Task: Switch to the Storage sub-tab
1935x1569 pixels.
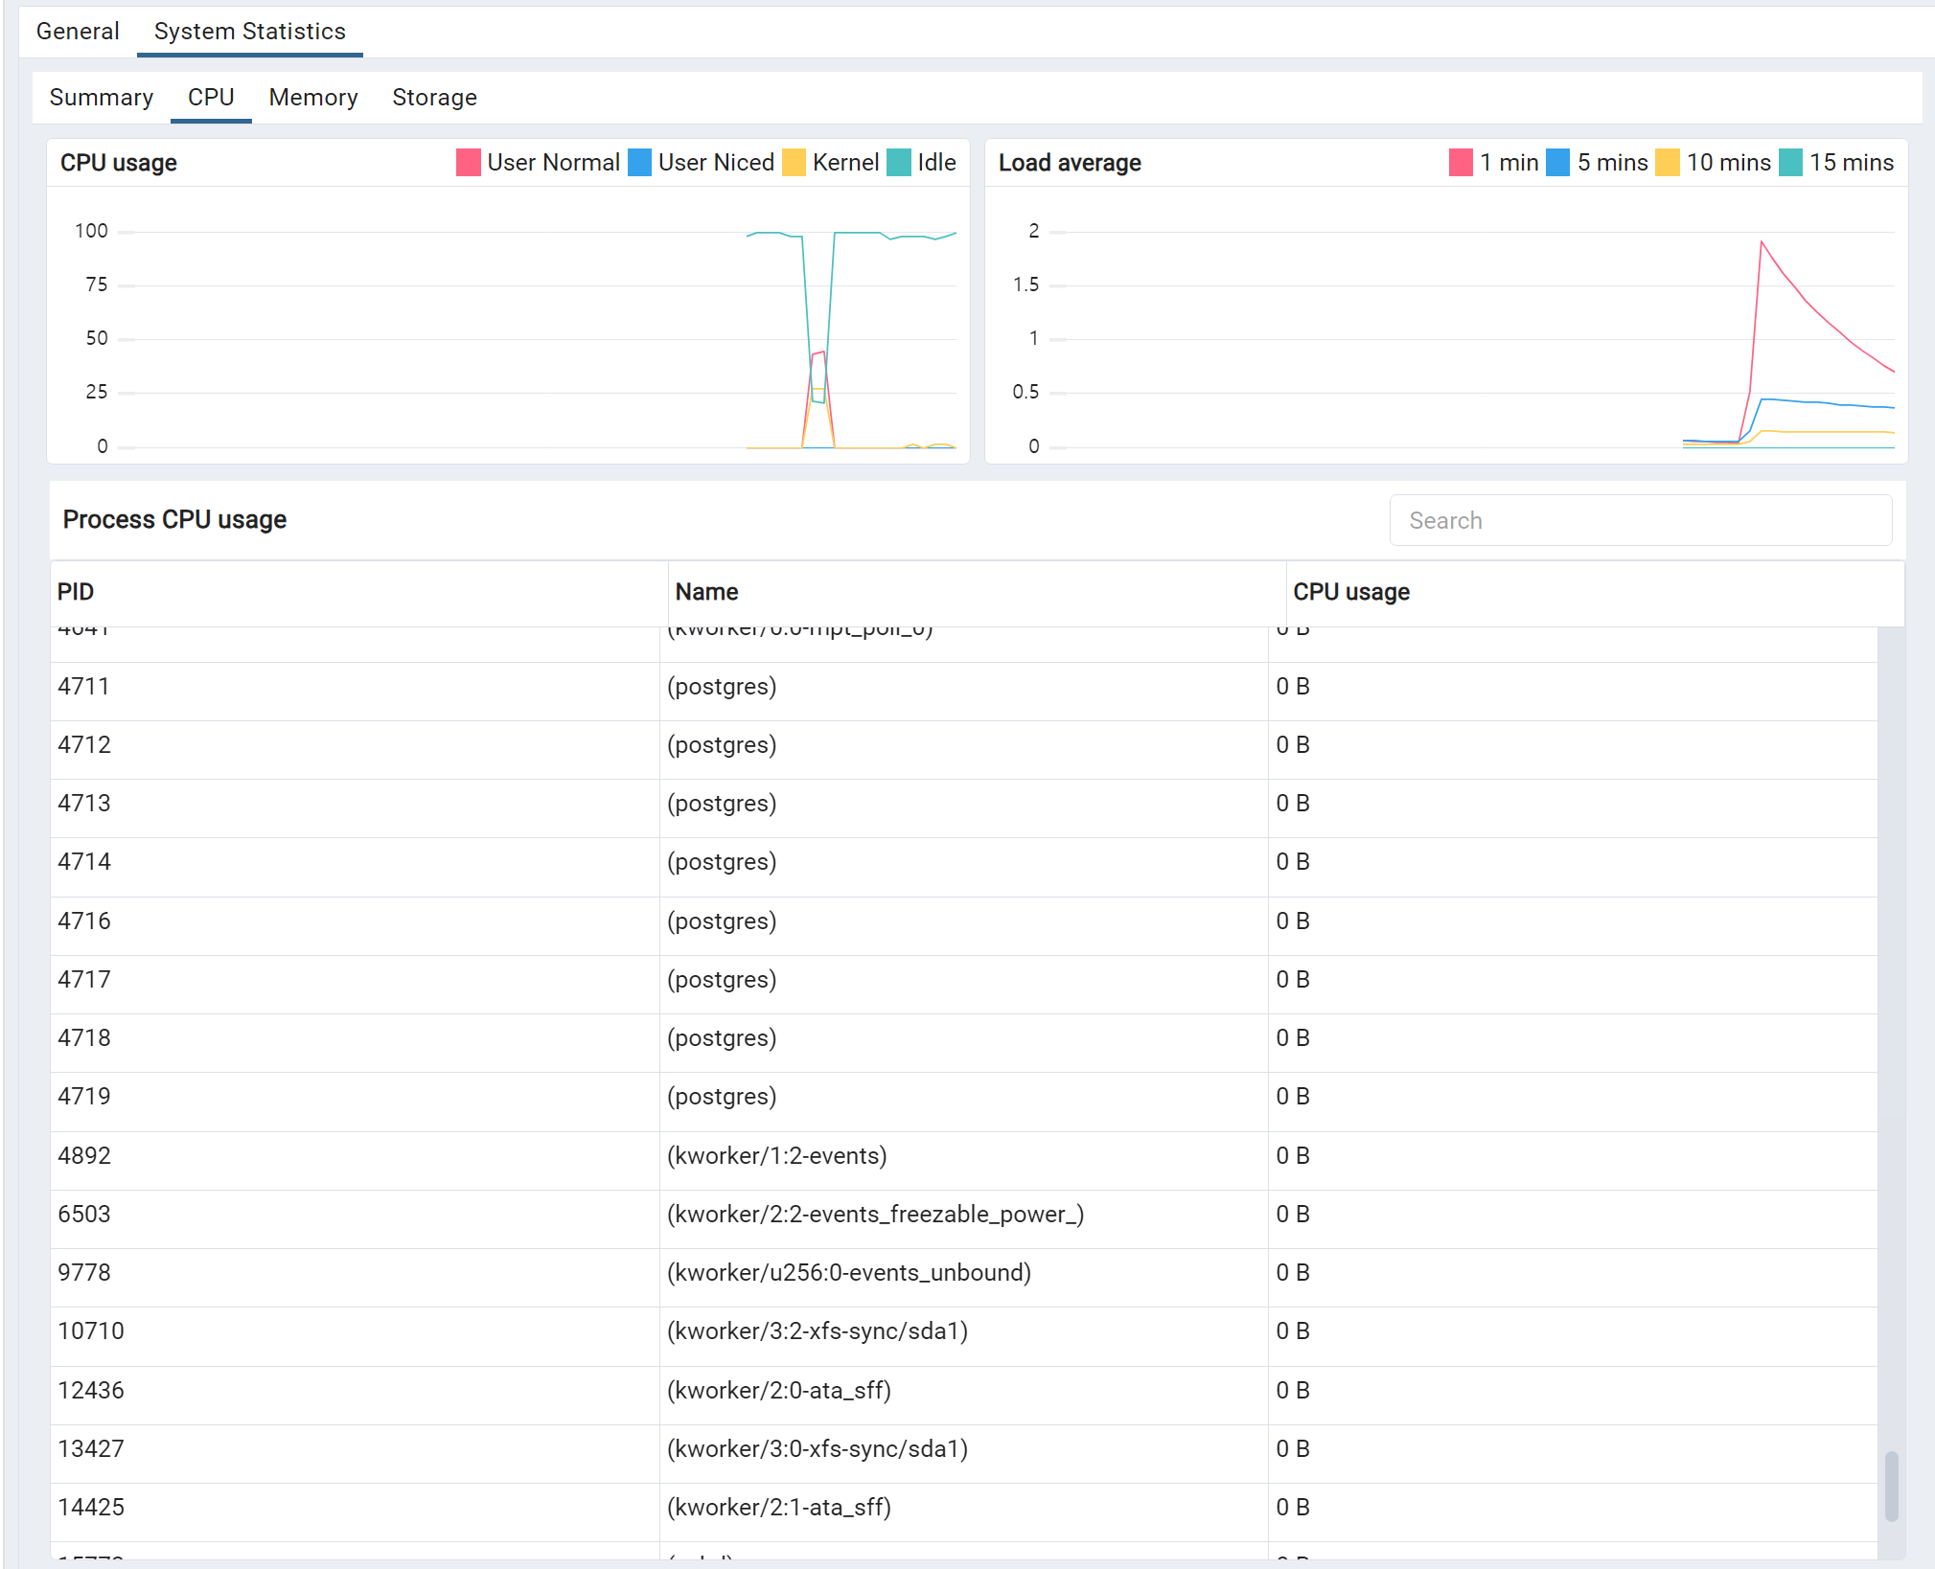Action: point(434,98)
